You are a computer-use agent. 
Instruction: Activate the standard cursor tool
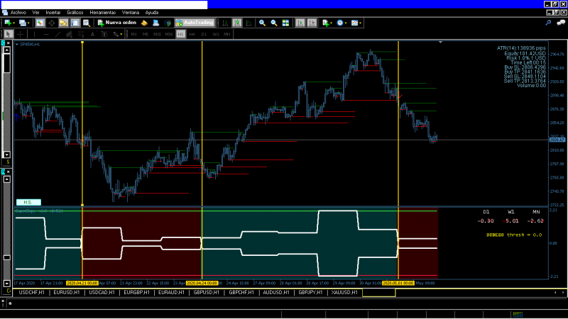click(8, 34)
